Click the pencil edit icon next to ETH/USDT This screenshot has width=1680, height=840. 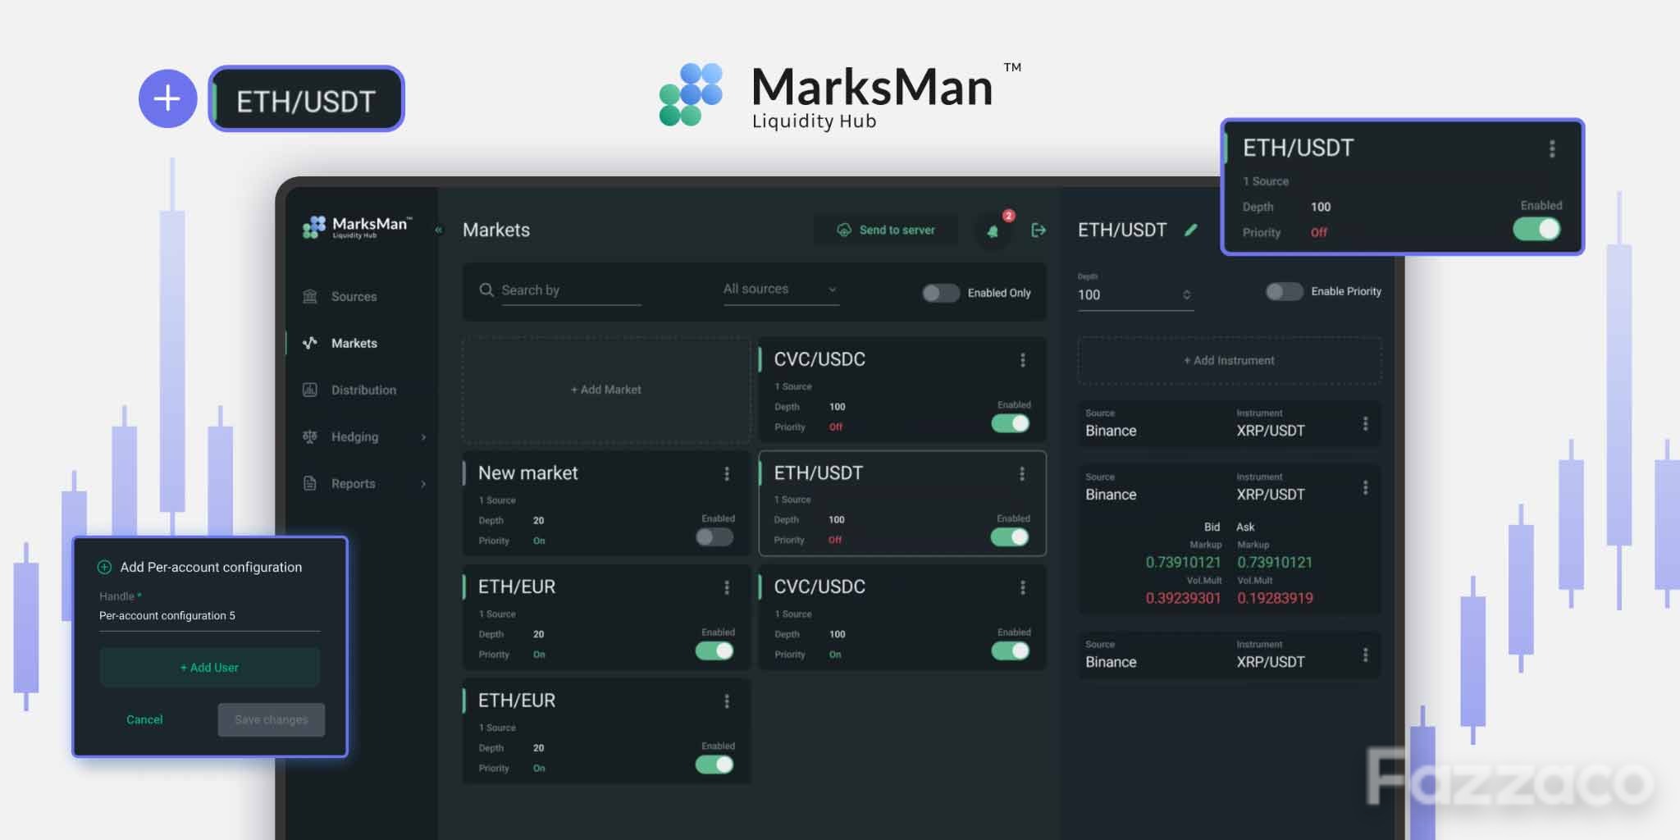(1191, 230)
